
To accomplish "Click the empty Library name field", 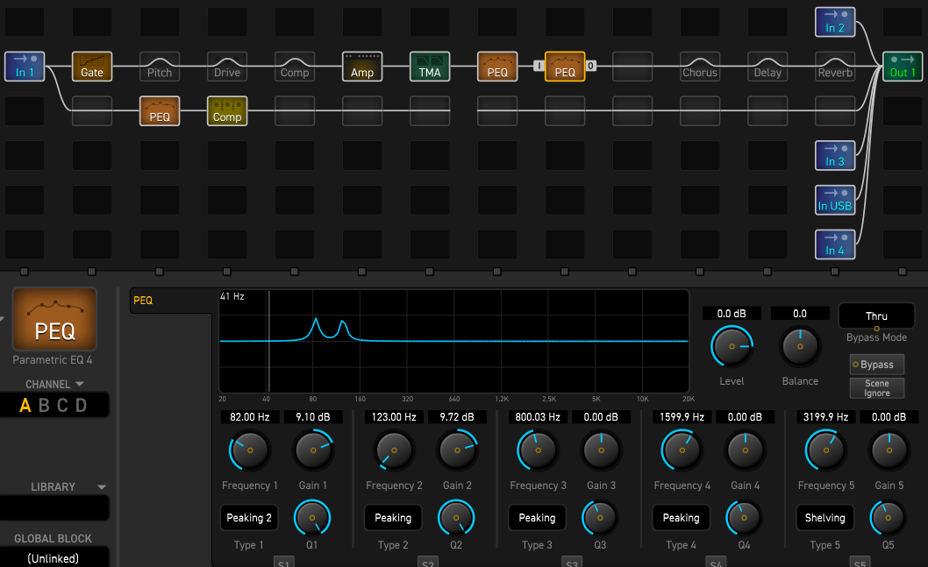I will pyautogui.click(x=54, y=508).
